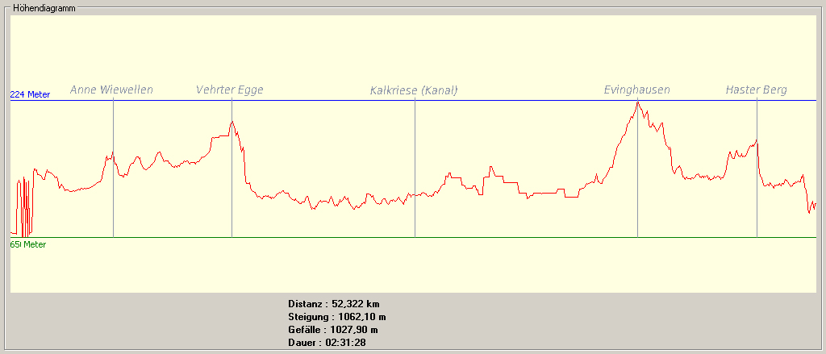
Task: Select the Evinghausen waypoint label
Action: [x=636, y=90]
